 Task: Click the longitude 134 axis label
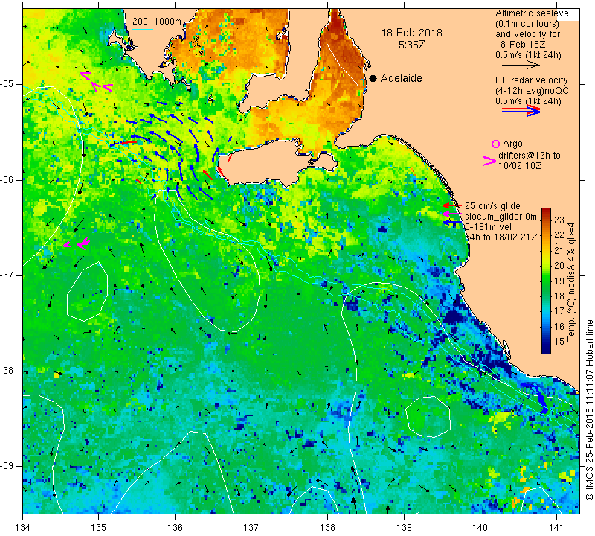point(23,528)
